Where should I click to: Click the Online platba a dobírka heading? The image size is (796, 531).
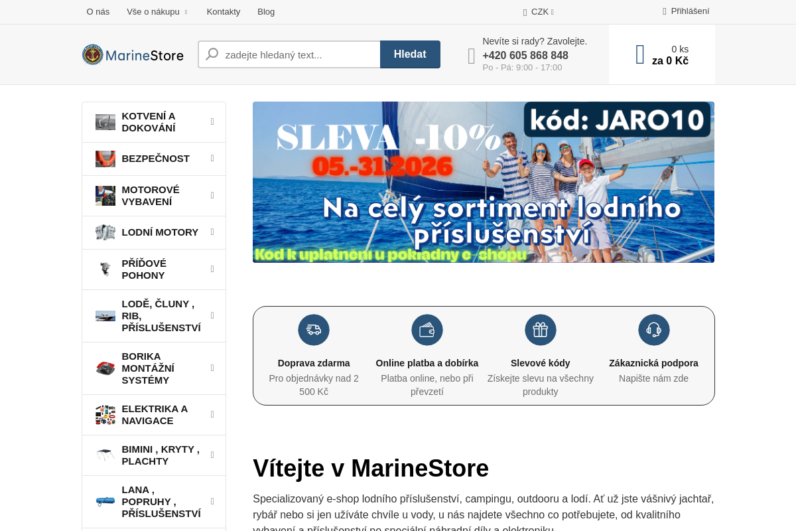[427, 363]
